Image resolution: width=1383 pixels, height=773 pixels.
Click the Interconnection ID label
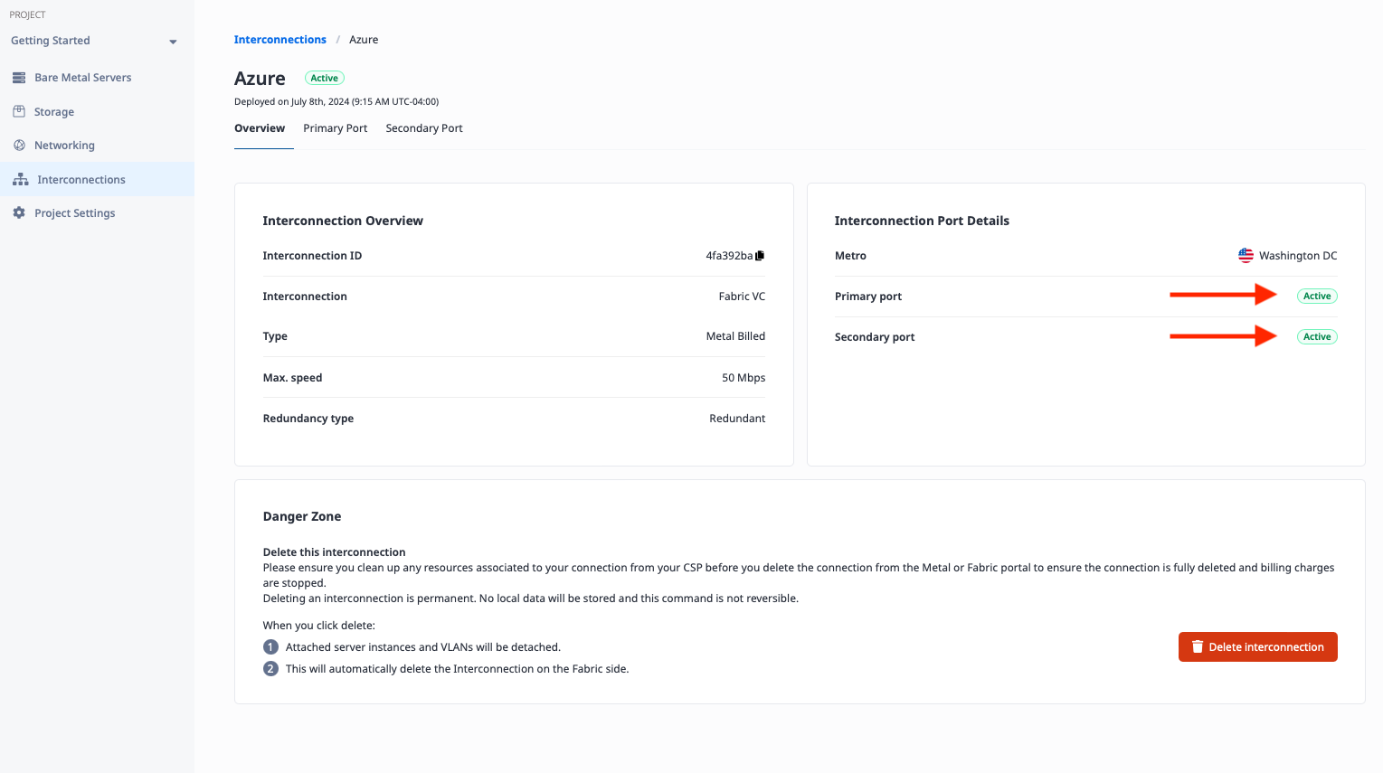[312, 256]
